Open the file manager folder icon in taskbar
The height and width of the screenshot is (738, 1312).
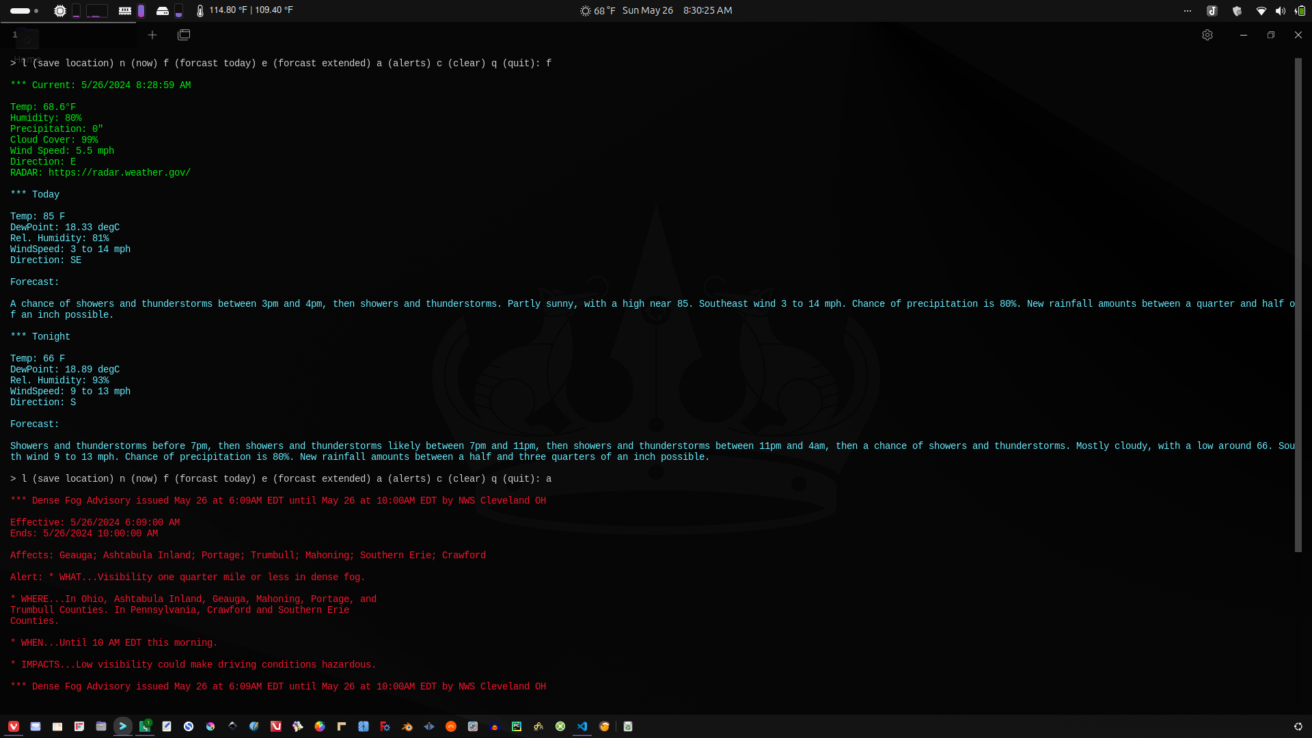coord(101,726)
